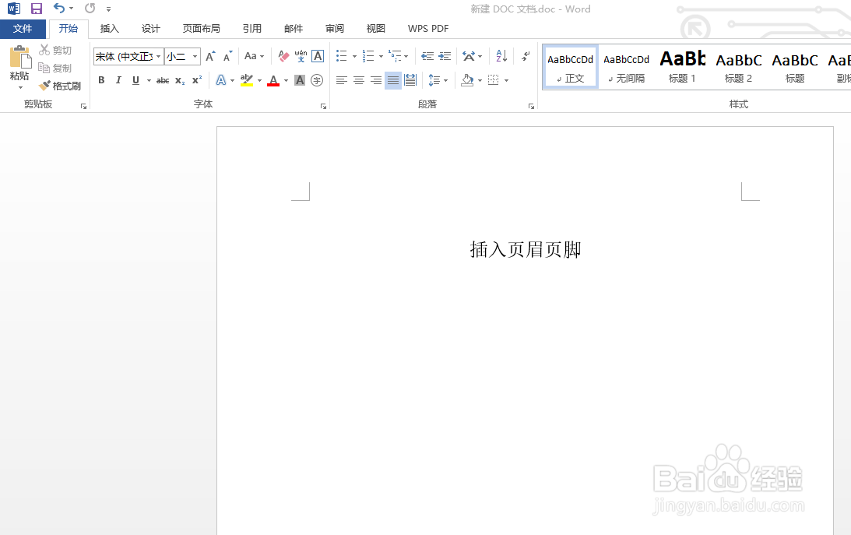Click the Enclosed Characters circled icon
851x535 pixels.
pos(317,80)
